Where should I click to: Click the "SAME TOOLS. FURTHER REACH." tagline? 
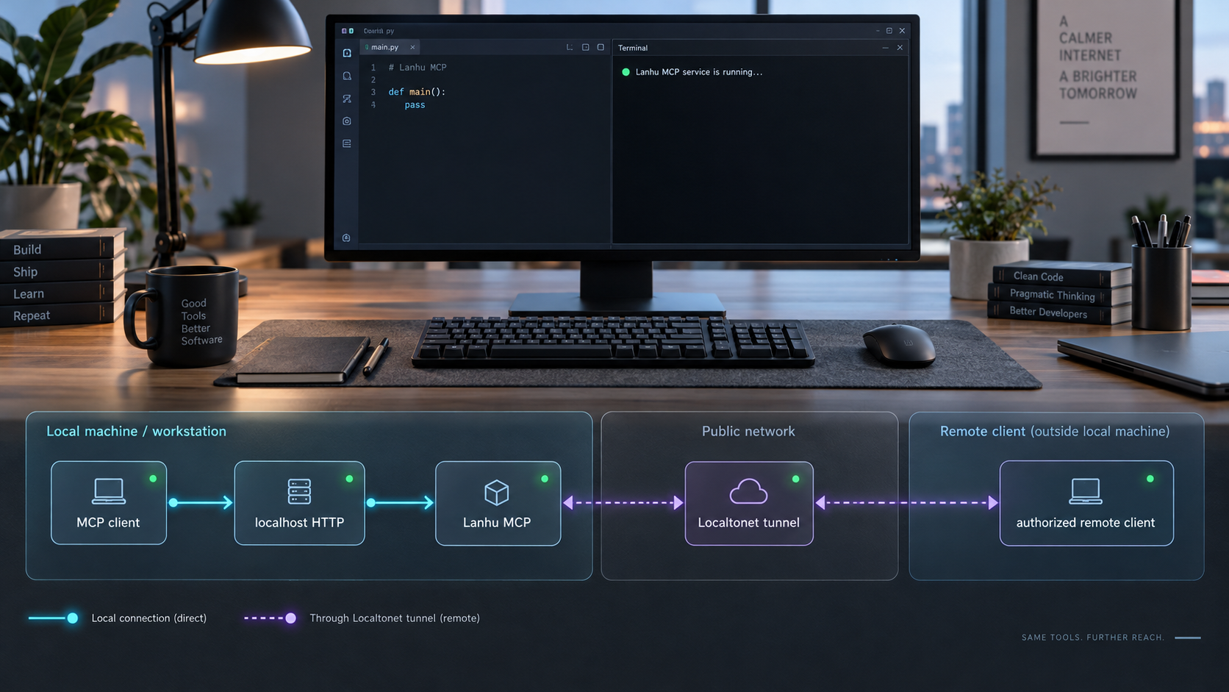pos(1093,638)
